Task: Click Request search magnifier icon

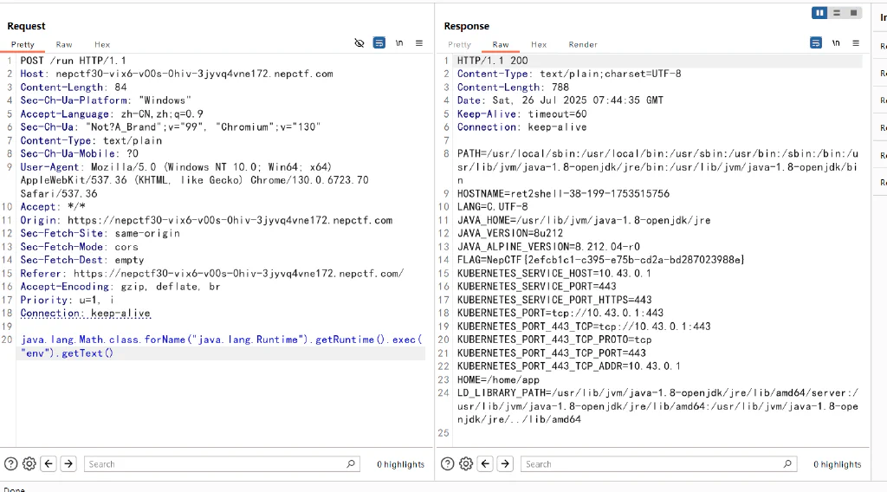Action: coord(351,463)
